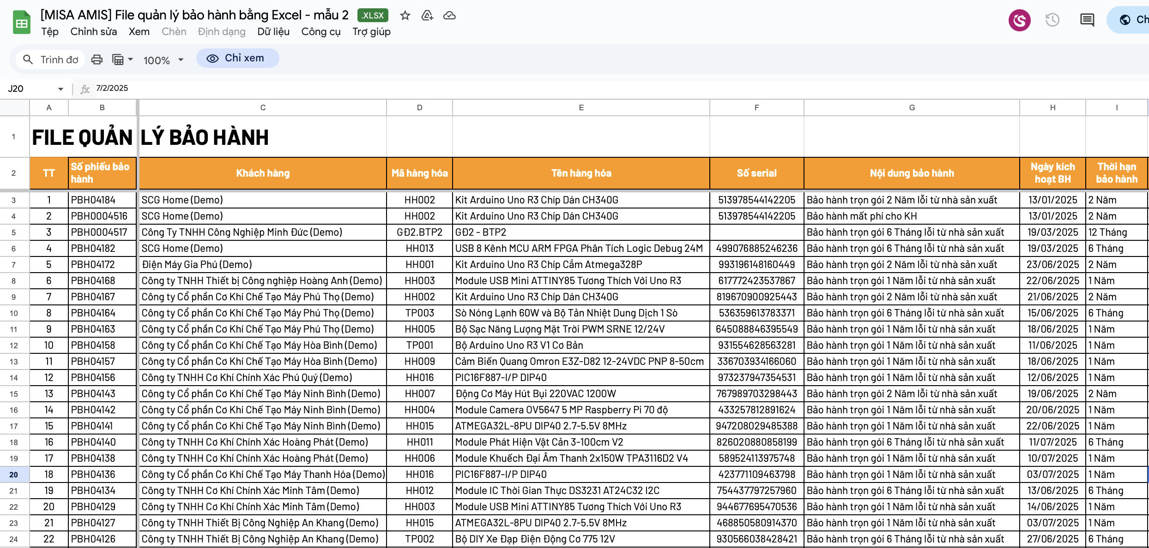Select the cell containing PBH04184
The width and height of the screenshot is (1149, 548).
(x=102, y=200)
